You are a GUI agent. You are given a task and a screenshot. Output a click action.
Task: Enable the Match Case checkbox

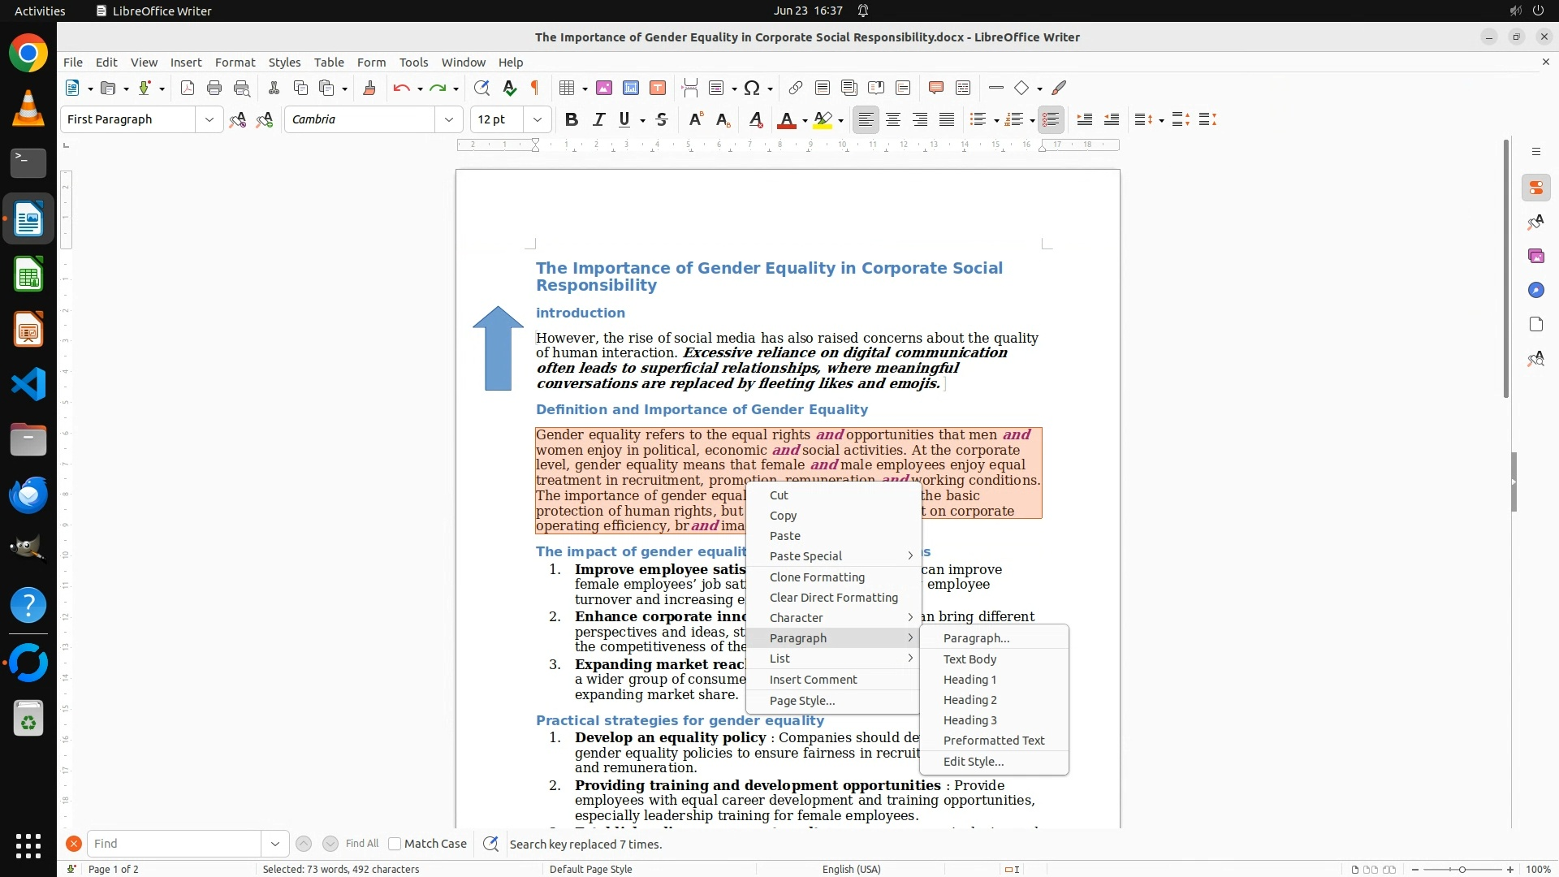pyautogui.click(x=395, y=844)
